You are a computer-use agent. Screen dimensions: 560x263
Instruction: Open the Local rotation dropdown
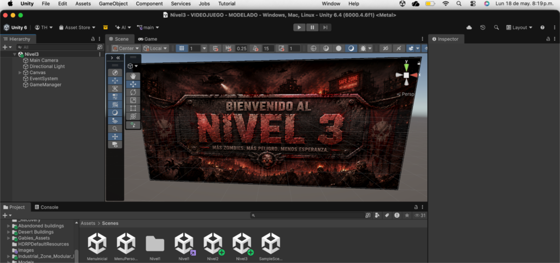155,49
